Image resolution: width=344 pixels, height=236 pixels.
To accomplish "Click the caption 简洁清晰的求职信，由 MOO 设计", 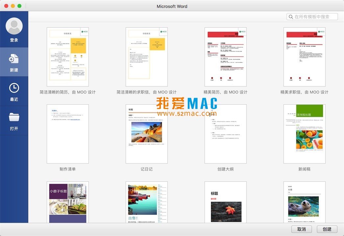I will (x=147, y=92).
